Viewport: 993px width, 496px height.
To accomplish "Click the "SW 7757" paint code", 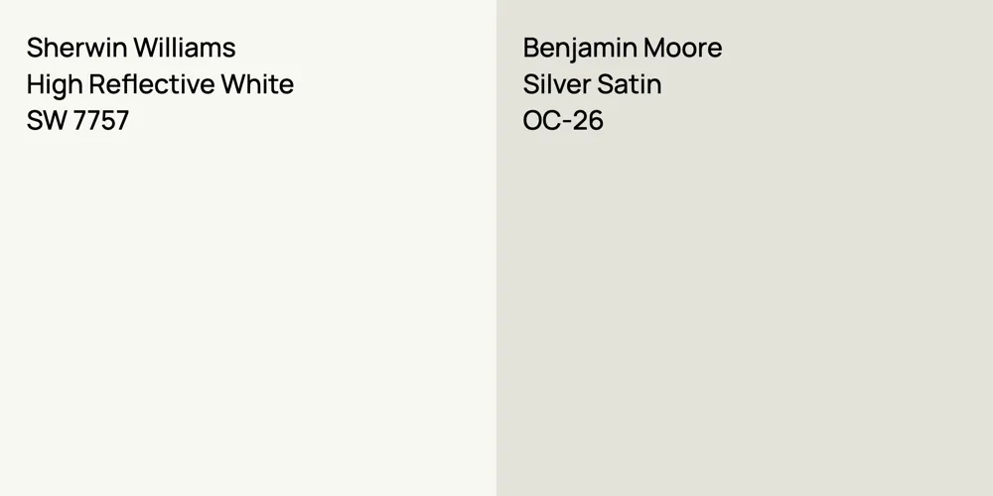I will pos(77,121).
